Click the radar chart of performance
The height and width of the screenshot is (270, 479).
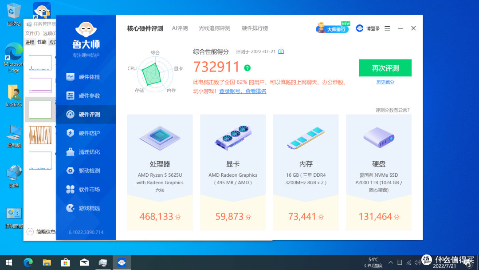[155, 73]
